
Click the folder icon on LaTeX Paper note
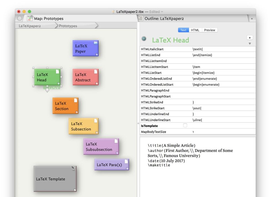[95, 43]
